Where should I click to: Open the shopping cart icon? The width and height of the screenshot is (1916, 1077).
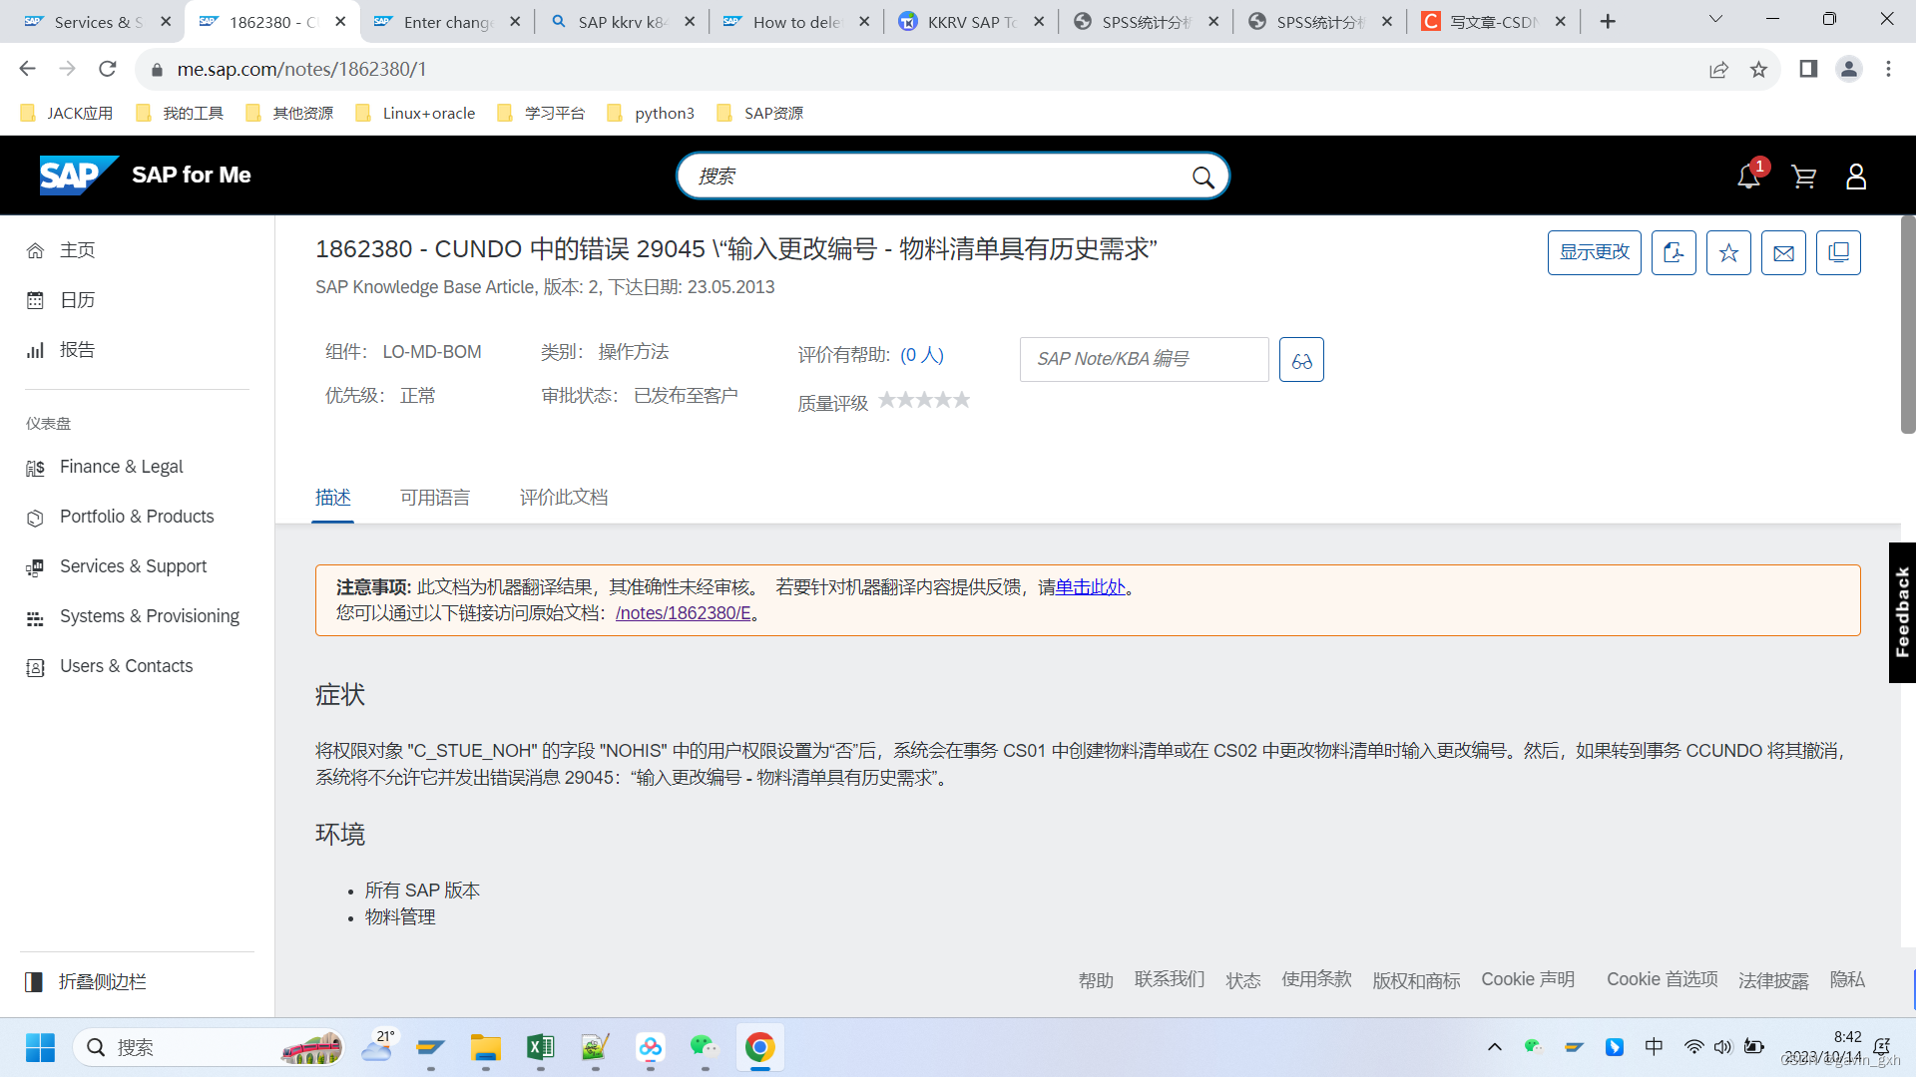click(1803, 177)
